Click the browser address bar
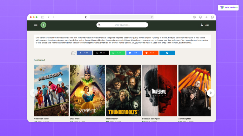The height and width of the screenshot is (136, 243). (x=122, y=17)
